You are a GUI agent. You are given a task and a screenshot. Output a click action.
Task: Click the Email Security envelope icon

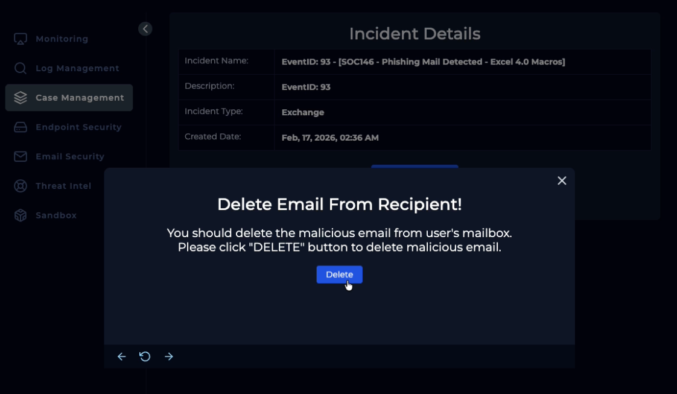click(21, 157)
